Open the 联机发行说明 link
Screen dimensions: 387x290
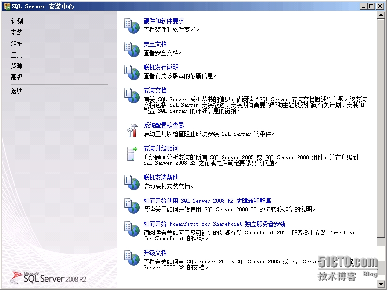[x=161, y=67]
